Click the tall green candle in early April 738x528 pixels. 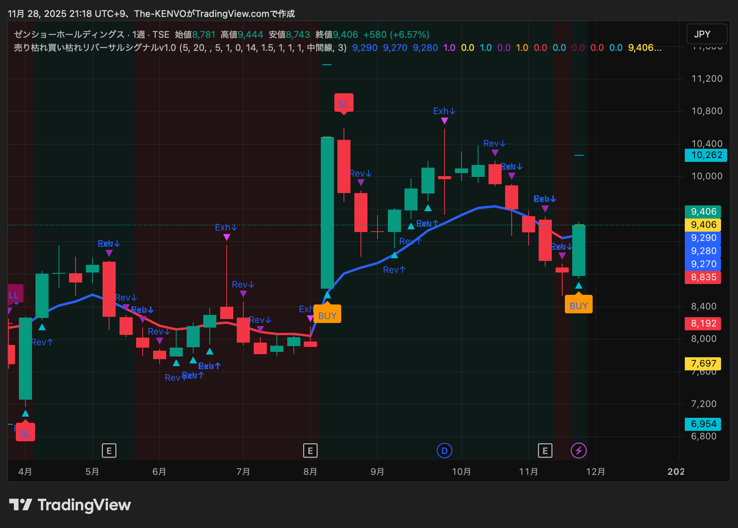pyautogui.click(x=25, y=358)
